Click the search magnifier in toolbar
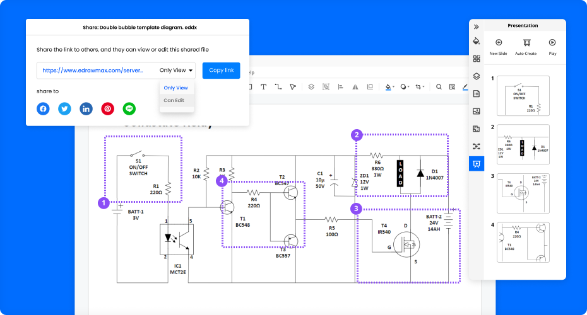 click(439, 87)
